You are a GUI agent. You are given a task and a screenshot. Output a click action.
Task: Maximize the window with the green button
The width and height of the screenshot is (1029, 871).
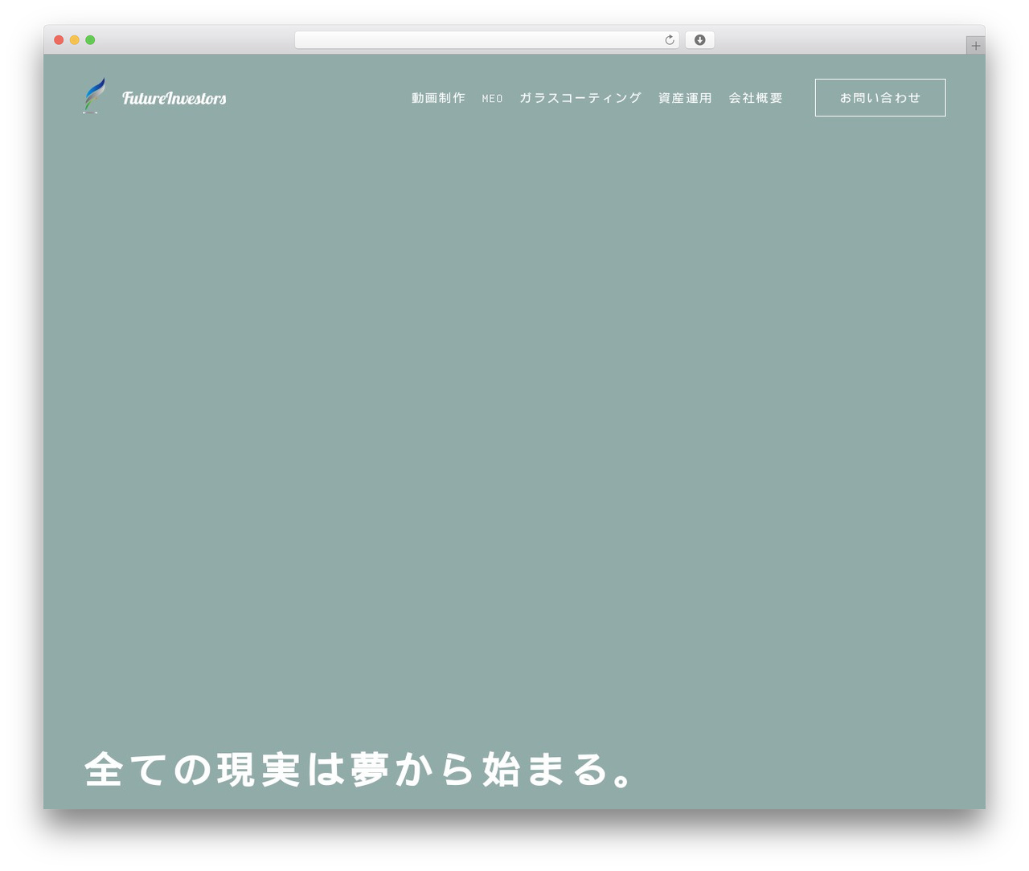[90, 40]
